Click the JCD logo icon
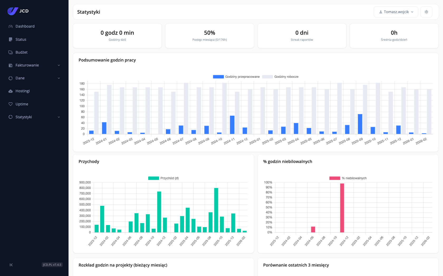Screen dimensions: 443x276 (x=13, y=11)
